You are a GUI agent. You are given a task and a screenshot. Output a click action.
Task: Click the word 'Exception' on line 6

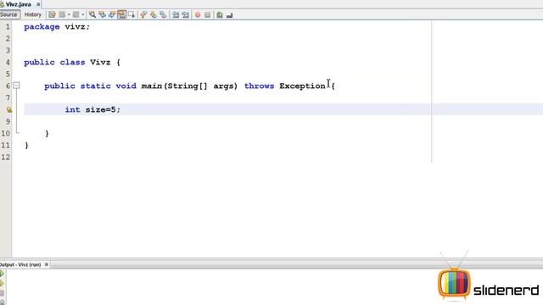[x=302, y=86]
